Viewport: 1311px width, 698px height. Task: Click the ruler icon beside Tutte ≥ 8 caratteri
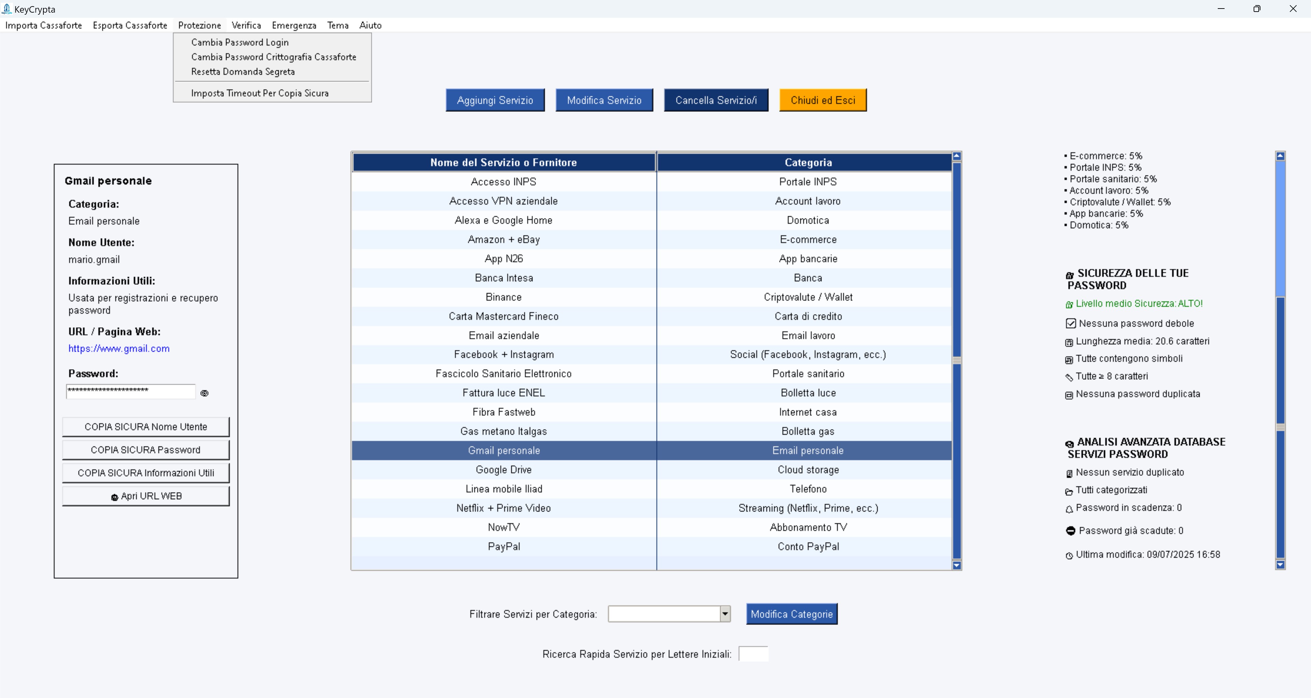coord(1069,377)
